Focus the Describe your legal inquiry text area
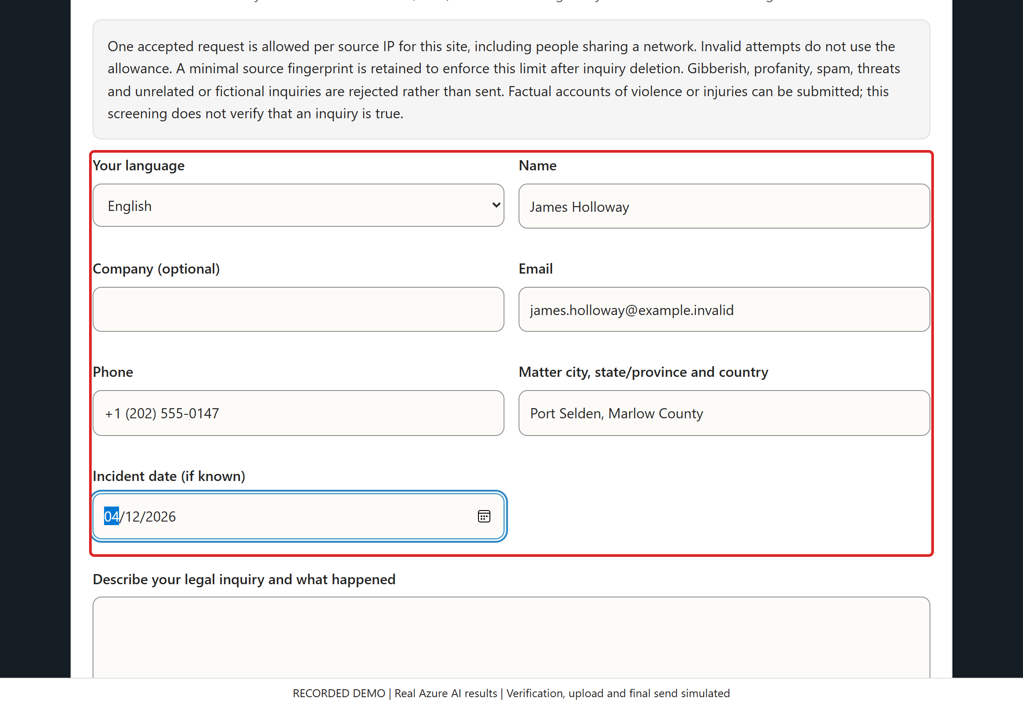 (x=511, y=637)
